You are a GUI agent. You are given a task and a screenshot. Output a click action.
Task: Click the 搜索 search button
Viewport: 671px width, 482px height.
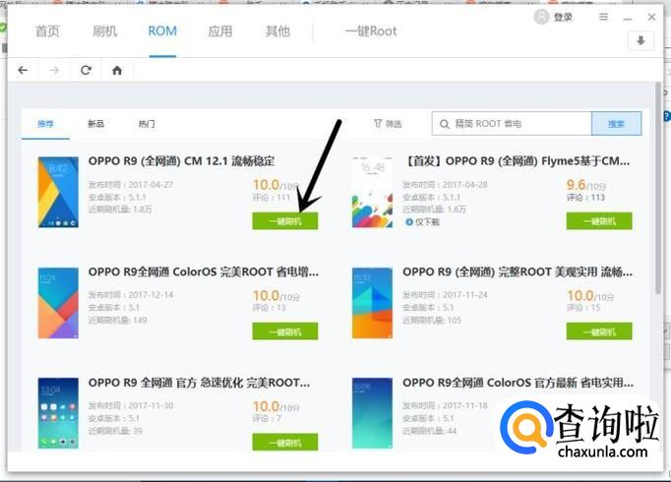pos(616,124)
